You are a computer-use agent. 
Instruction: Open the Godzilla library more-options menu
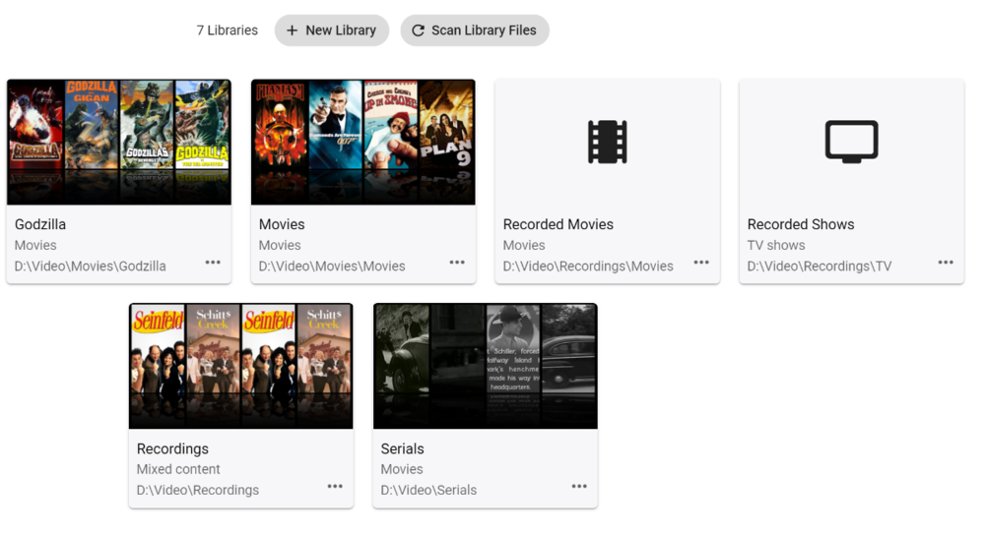pyautogui.click(x=213, y=263)
